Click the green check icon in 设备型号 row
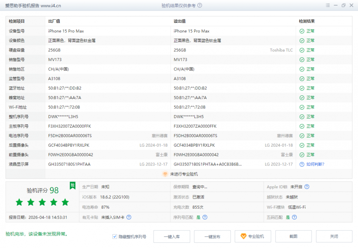 [x=302, y=31]
